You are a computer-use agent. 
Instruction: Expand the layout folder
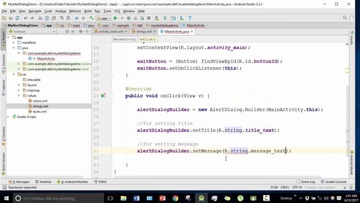(x=19, y=85)
